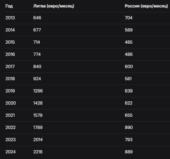This screenshot has width=170, height=159.
Task: Click the Россия (евро/месяц) column header
Action: 146,6
